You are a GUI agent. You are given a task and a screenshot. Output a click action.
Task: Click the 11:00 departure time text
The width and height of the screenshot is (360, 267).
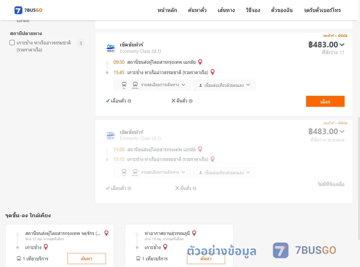coord(119,150)
